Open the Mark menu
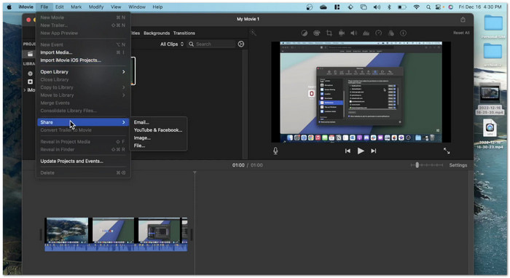The image size is (510, 278). (76, 7)
